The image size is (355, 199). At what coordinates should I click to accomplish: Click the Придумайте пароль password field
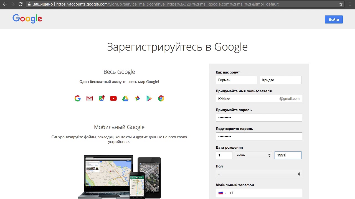(x=259, y=117)
